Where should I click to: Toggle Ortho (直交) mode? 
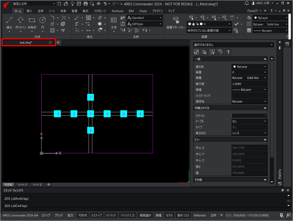coord(70,215)
